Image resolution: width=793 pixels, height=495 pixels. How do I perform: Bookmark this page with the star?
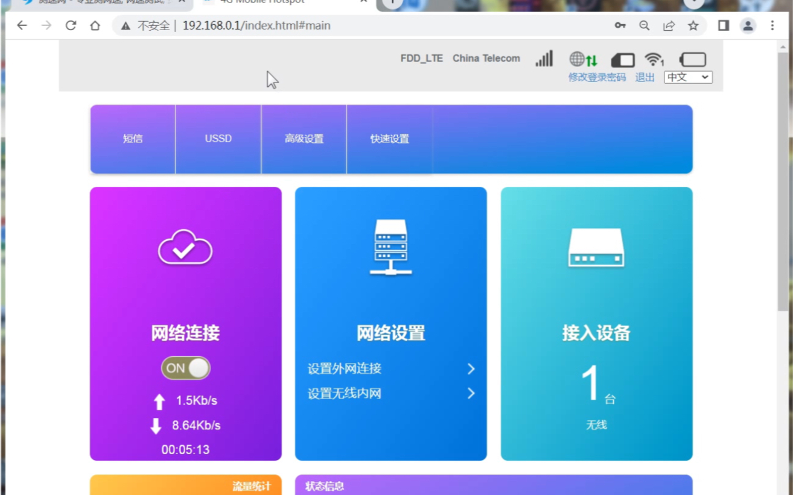693,25
